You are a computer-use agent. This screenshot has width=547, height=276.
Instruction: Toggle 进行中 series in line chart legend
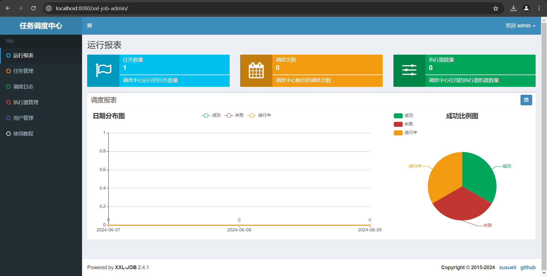click(259, 115)
